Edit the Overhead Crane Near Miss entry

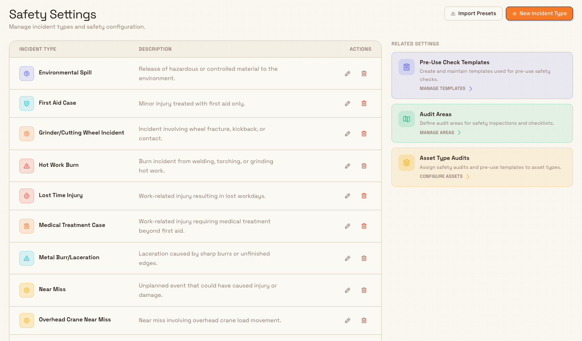[348, 321]
